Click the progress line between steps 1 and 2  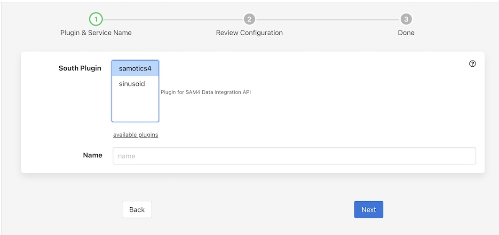[x=173, y=19]
